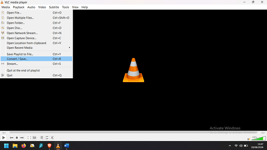Choose Open File... menu entry

[36, 13]
